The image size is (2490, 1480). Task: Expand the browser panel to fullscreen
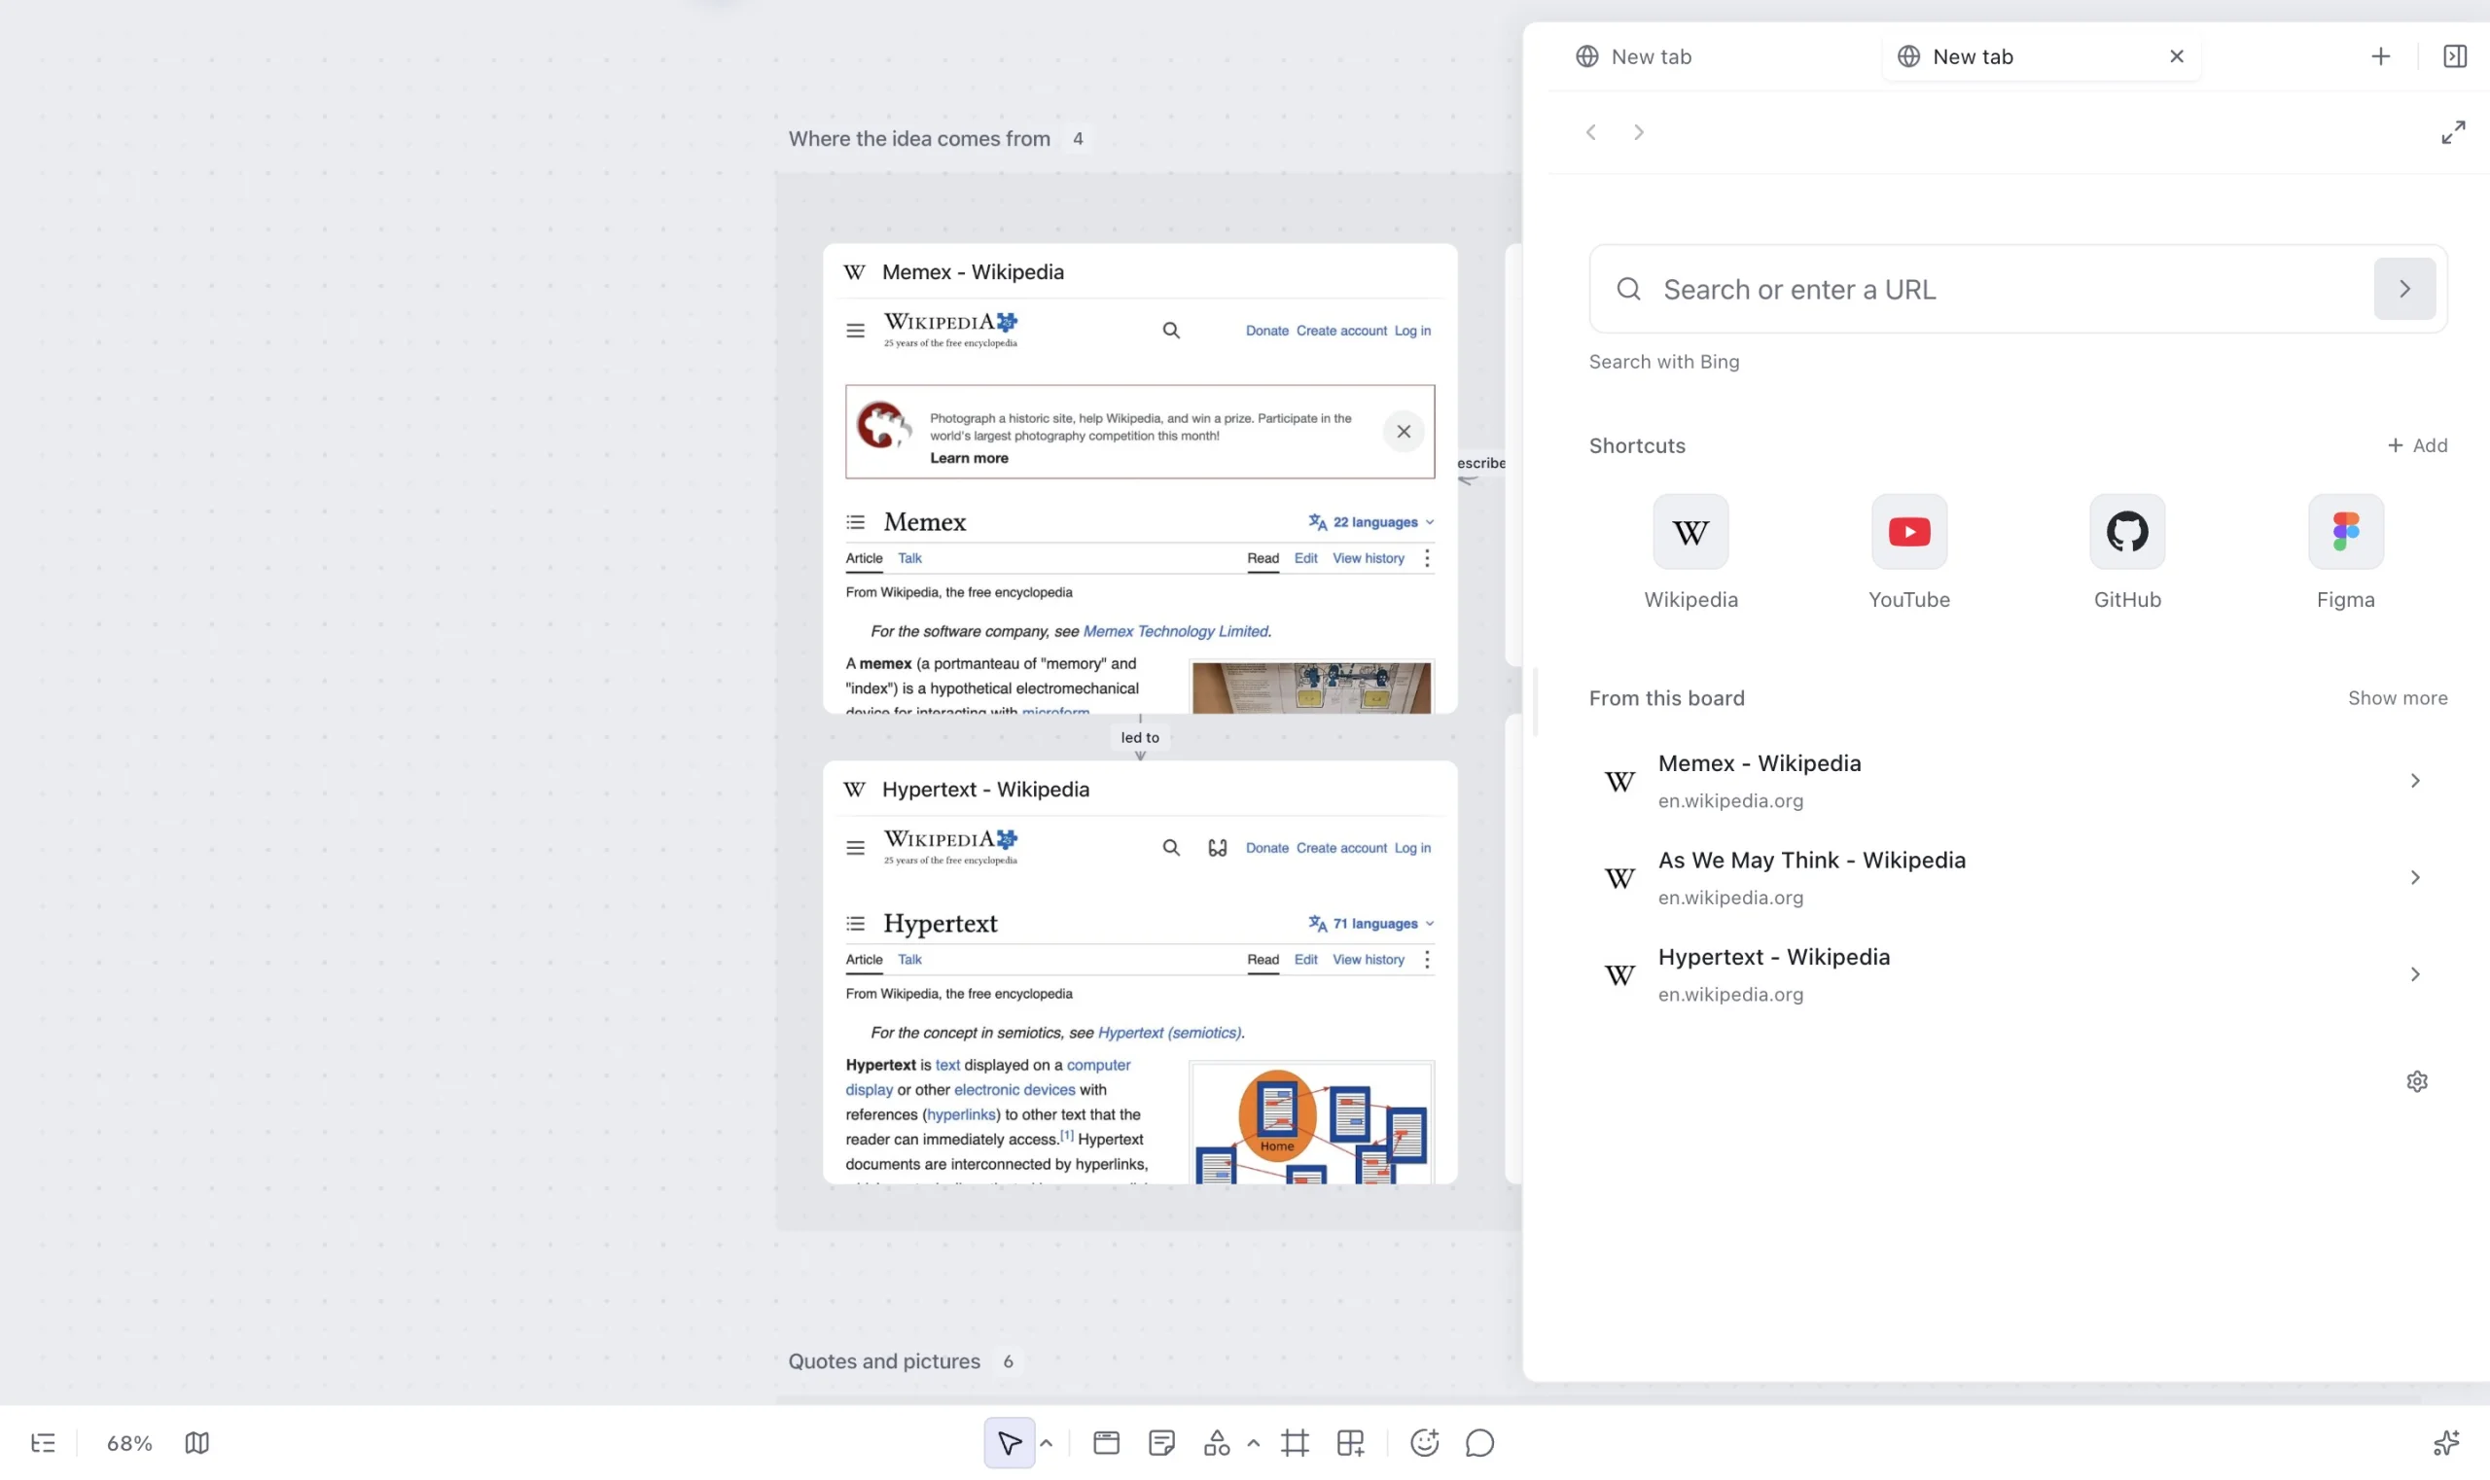(2453, 131)
